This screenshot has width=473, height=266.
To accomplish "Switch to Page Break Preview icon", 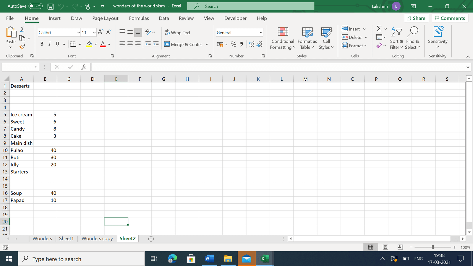I will [400, 247].
